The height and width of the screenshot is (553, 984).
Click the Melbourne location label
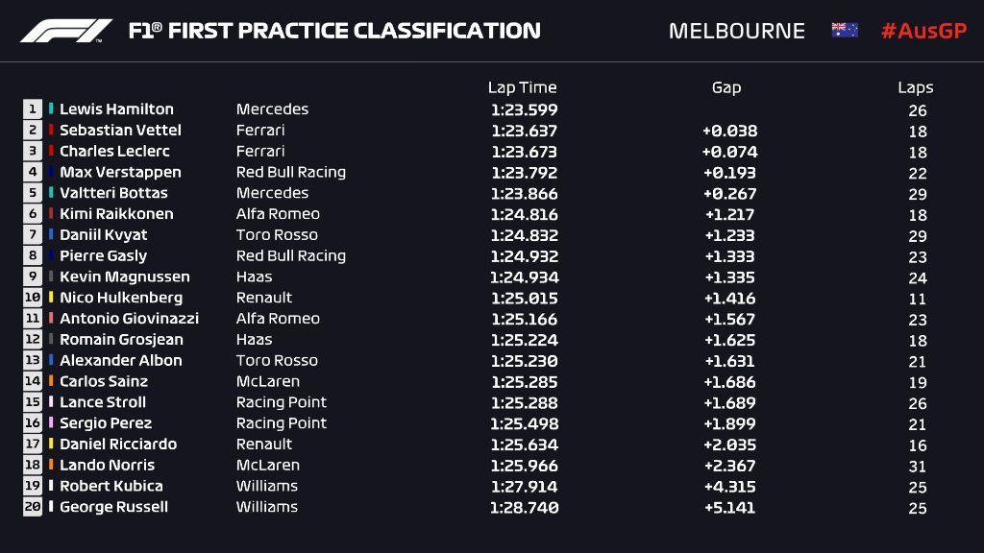(736, 31)
